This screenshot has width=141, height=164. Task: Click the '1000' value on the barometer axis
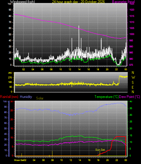point(132,34)
